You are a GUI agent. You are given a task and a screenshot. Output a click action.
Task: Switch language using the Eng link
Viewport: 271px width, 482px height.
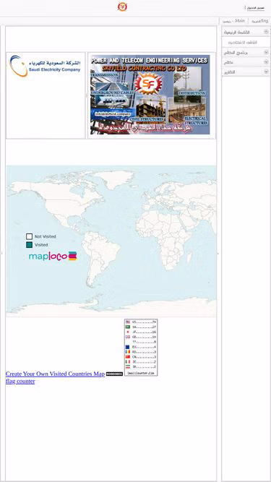pos(260,21)
